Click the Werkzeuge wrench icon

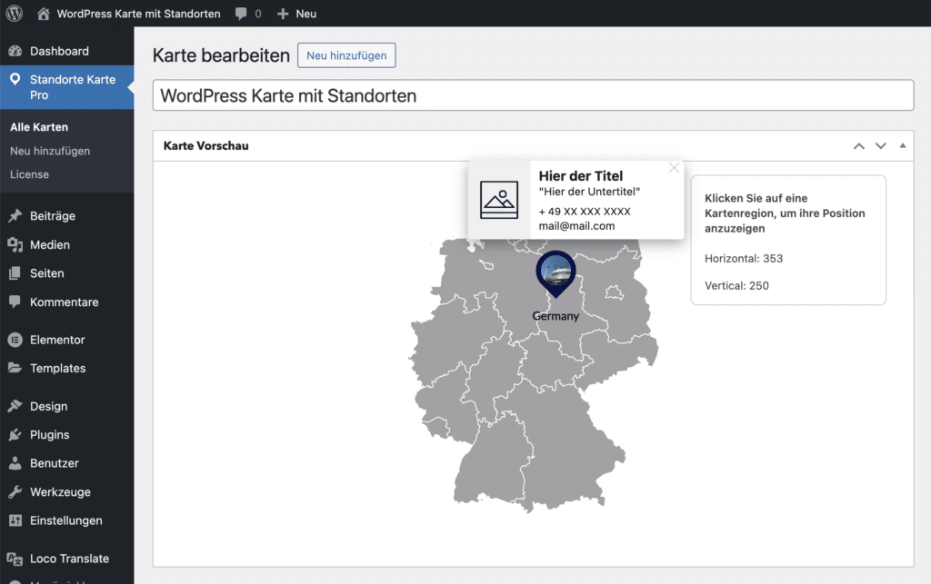coord(15,491)
